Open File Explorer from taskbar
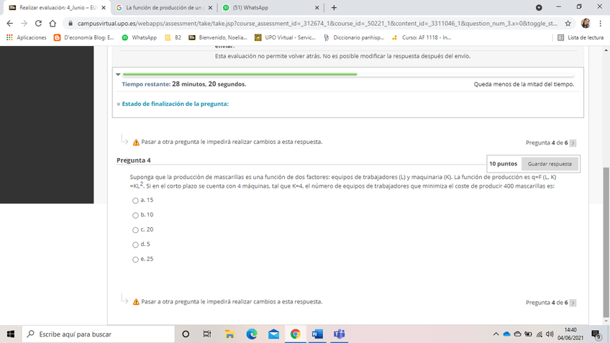Screen dimensions: 610x343 229,334
